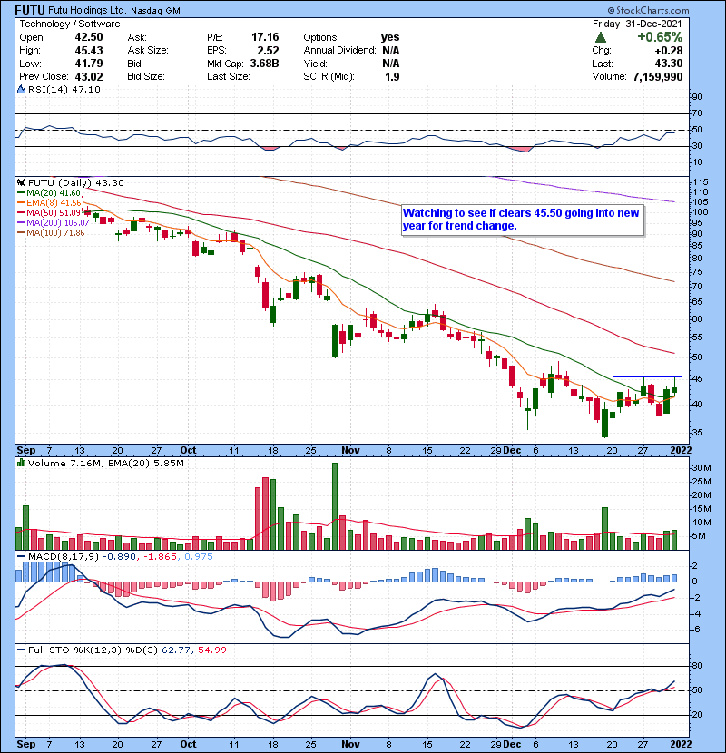Click the Options value yes
The height and width of the screenshot is (753, 726).
click(x=390, y=37)
